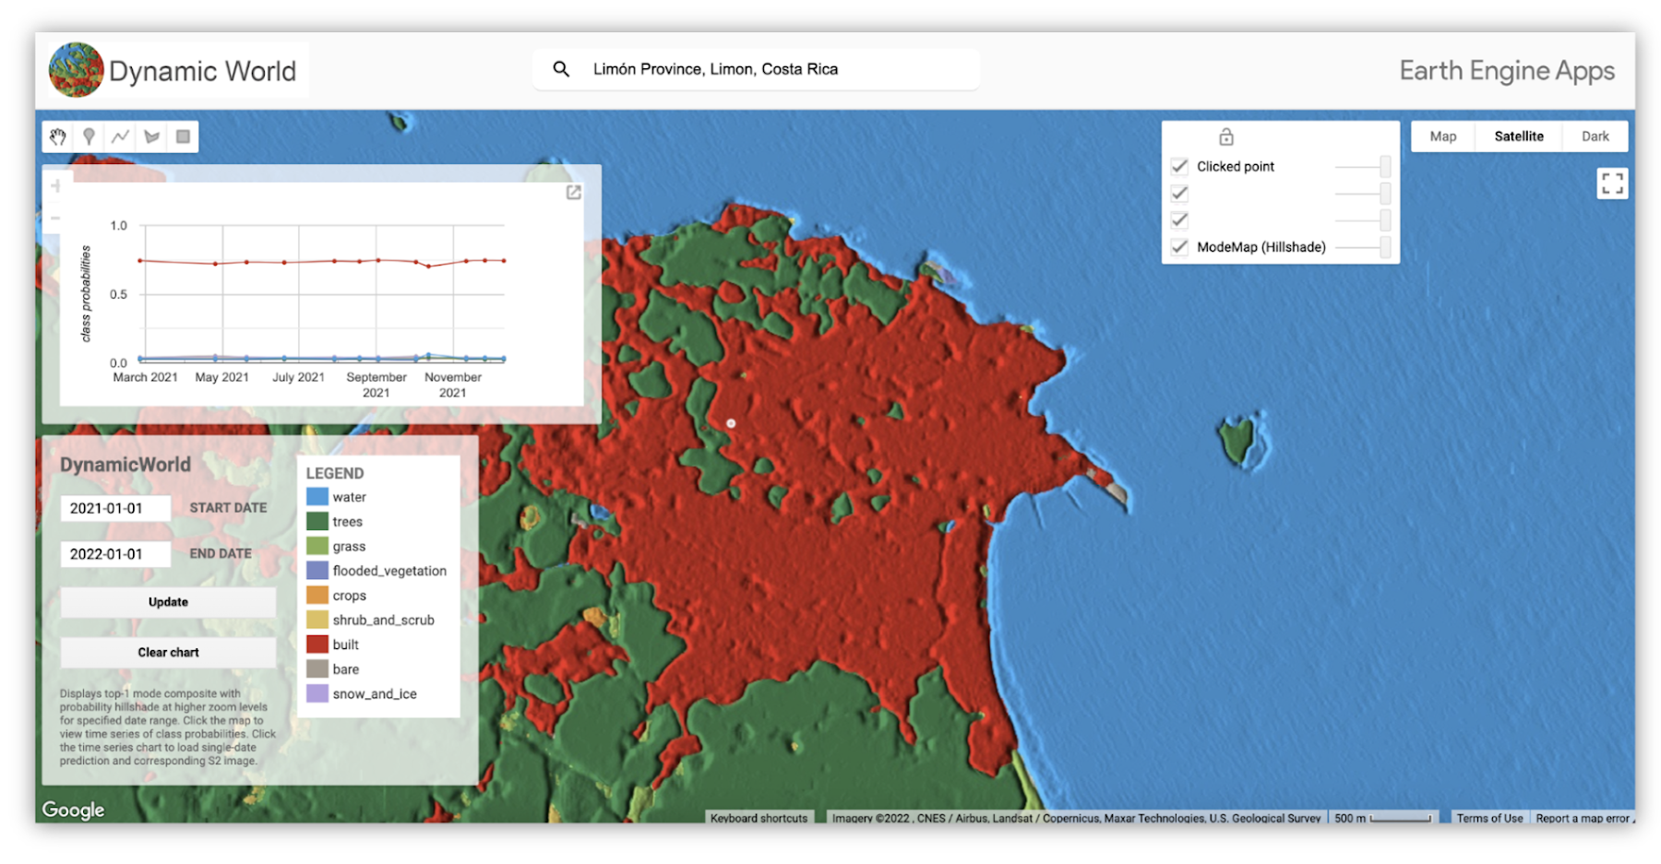This screenshot has width=1661, height=864.
Task: Toggle fullscreen map view
Action: [1612, 183]
